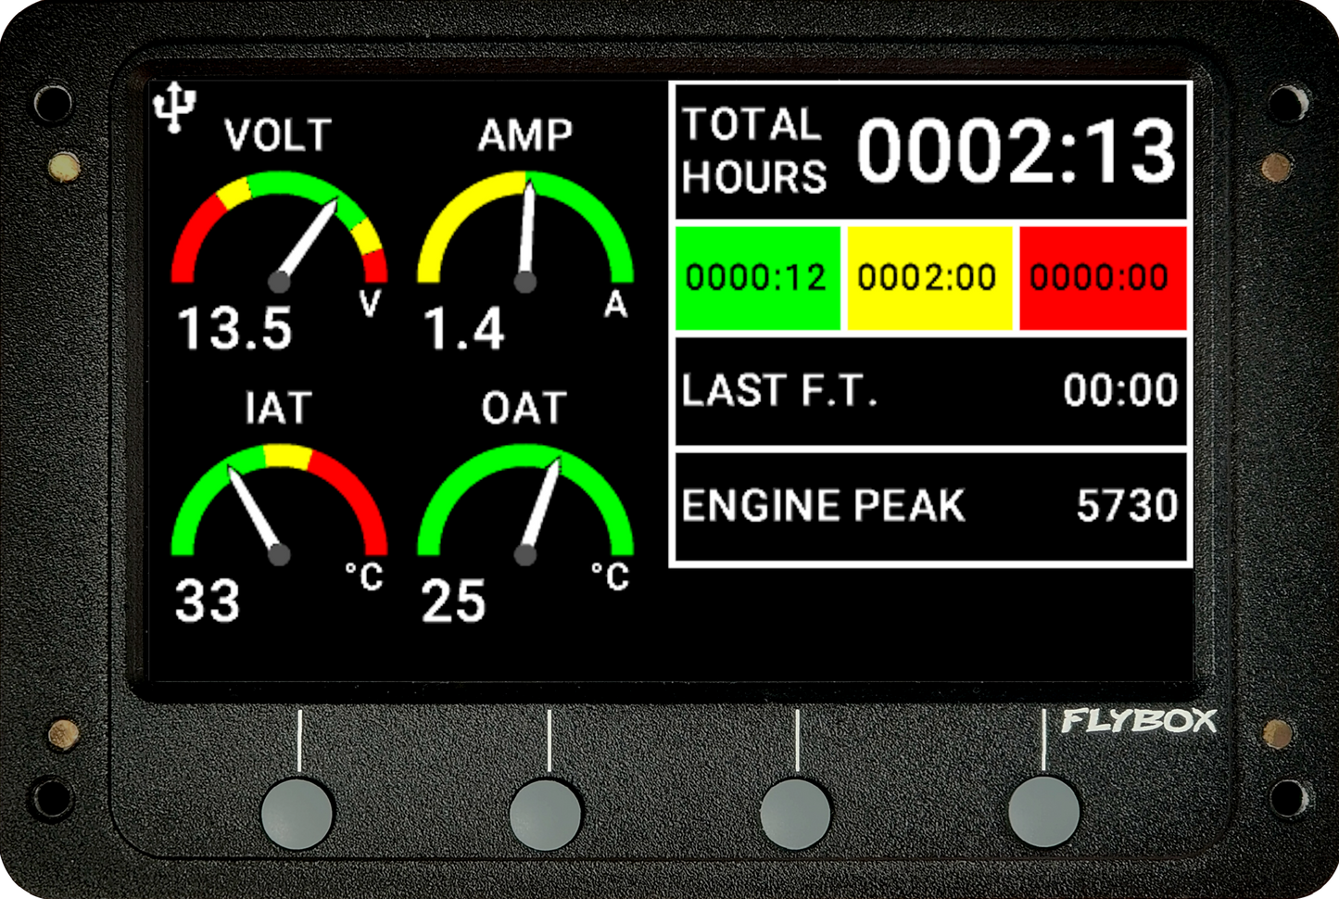This screenshot has height=899, width=1339.
Task: Click the TOTAL HOURS counter 0002:13
Action: click(x=1016, y=152)
